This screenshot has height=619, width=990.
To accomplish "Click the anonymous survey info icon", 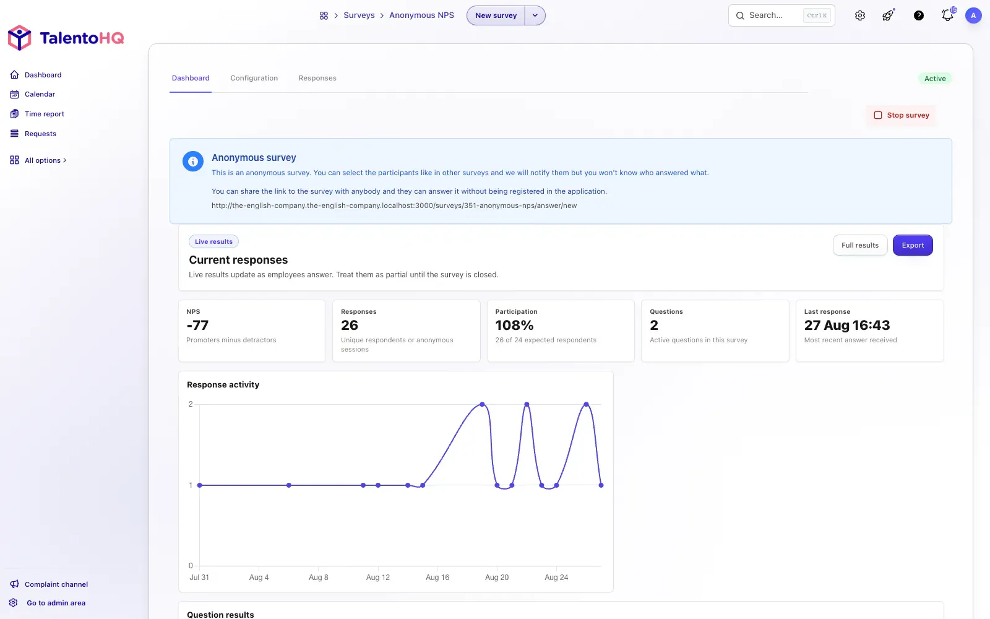I will coord(193,162).
